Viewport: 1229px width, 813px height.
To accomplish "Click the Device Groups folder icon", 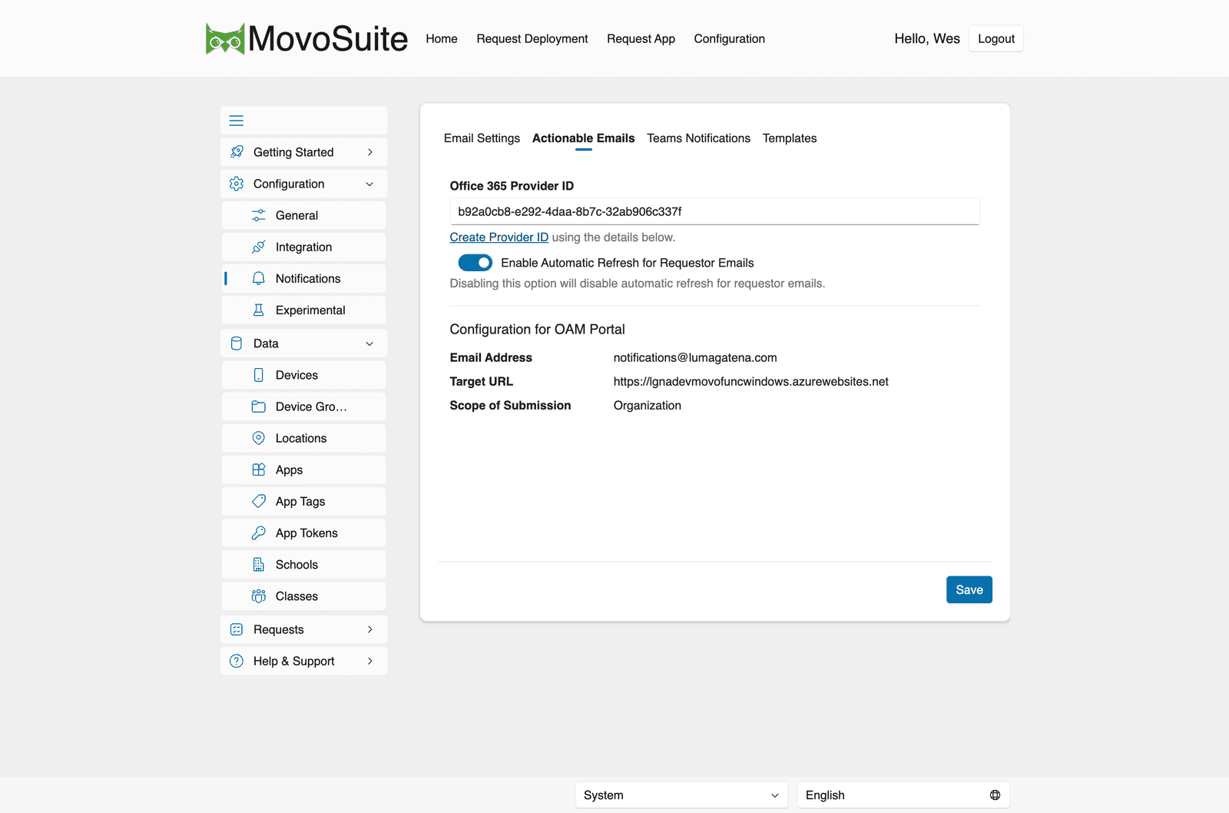I will 259,406.
